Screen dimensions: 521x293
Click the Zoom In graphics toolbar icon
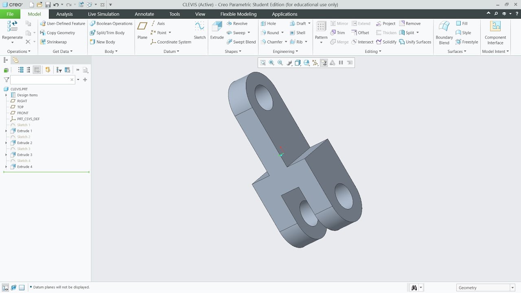[271, 63]
